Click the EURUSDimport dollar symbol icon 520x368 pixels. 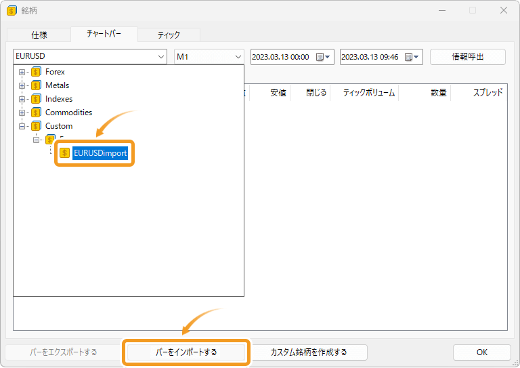(64, 153)
